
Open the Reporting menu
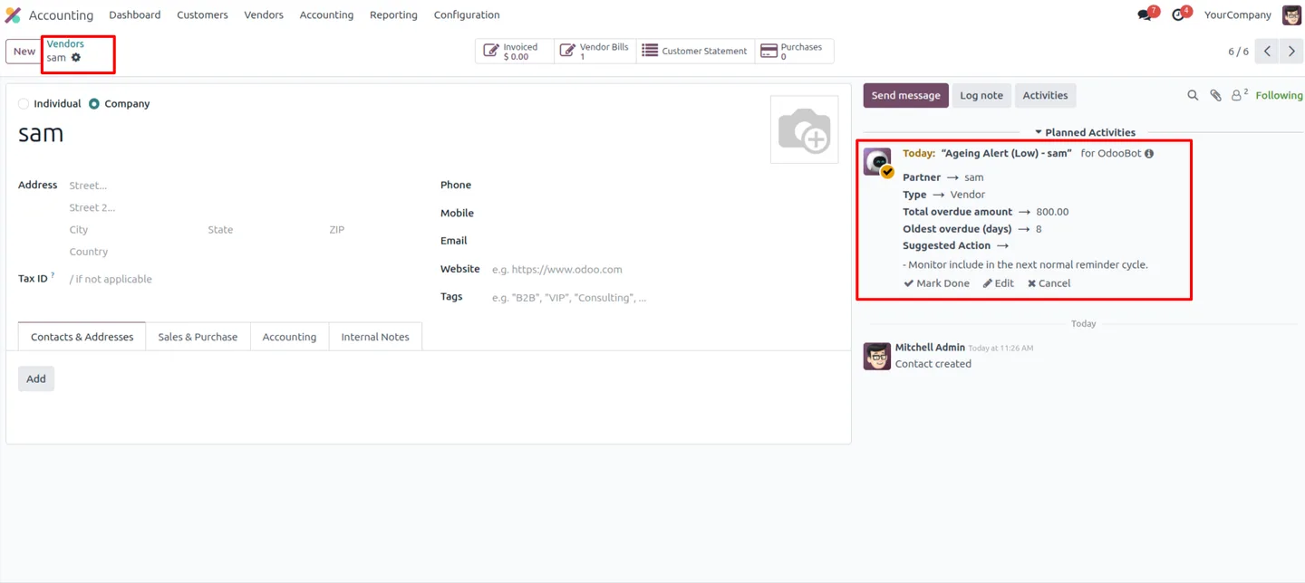coord(393,15)
